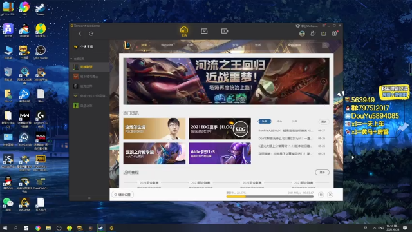This screenshot has width=412, height=232.
Task: Switch to the 综合 news tab
Action: (x=279, y=121)
